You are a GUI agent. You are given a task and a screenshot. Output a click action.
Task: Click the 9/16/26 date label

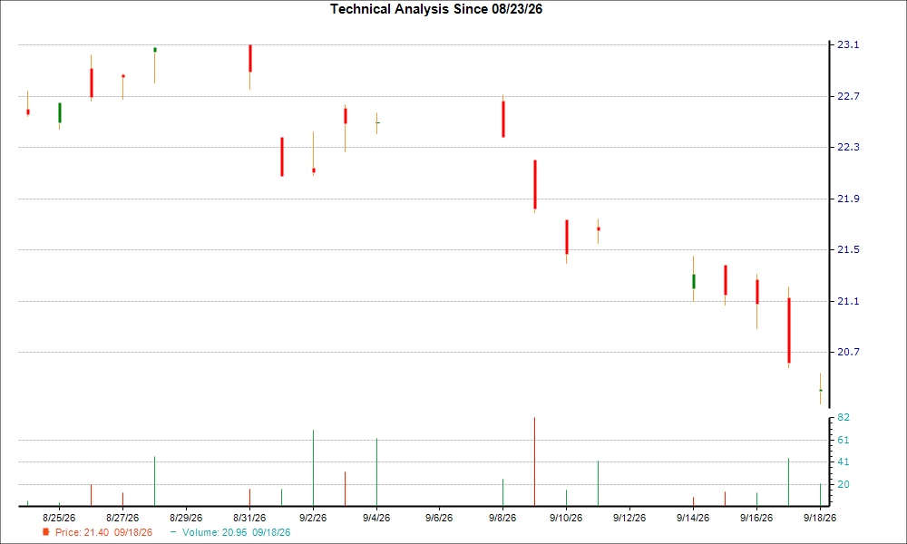(756, 518)
